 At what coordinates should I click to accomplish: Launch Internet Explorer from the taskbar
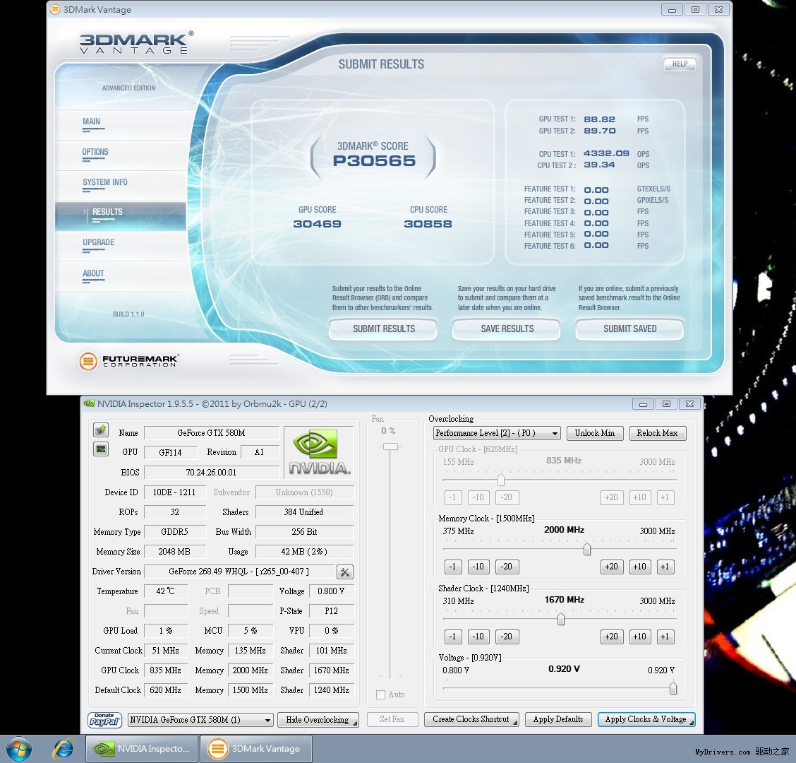pyautogui.click(x=64, y=749)
